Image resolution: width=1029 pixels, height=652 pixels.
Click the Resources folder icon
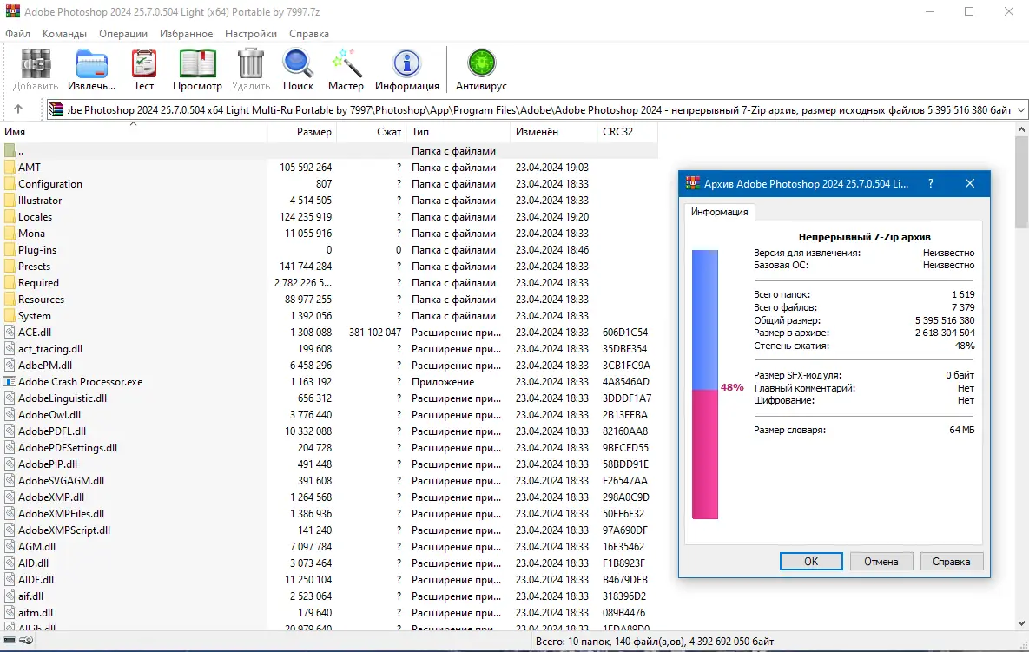pos(10,300)
